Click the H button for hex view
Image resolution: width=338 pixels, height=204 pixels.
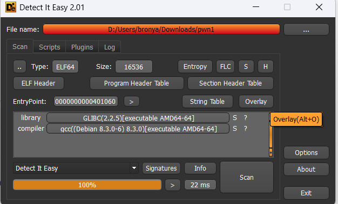[x=266, y=67]
